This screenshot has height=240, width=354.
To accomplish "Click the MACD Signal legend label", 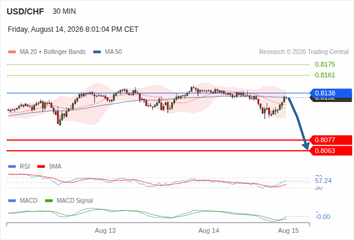I will tap(75, 201).
